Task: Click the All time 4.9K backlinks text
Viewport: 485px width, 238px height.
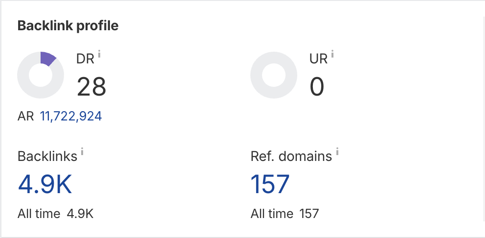Action: click(55, 214)
